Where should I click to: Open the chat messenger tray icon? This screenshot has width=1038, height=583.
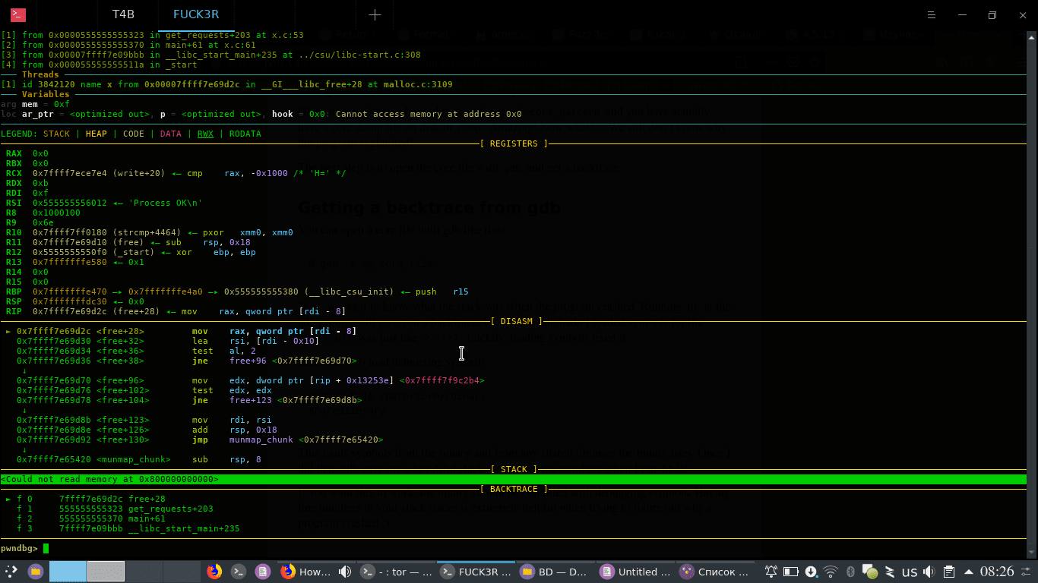point(870,572)
